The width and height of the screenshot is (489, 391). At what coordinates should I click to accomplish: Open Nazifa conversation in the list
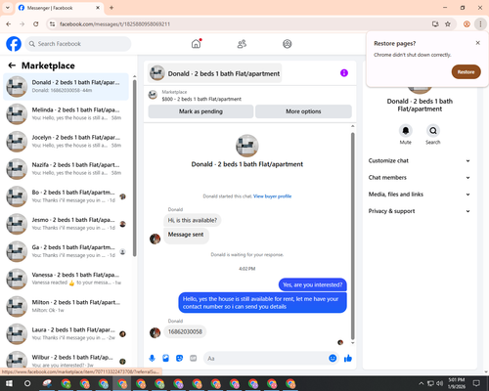[67, 169]
